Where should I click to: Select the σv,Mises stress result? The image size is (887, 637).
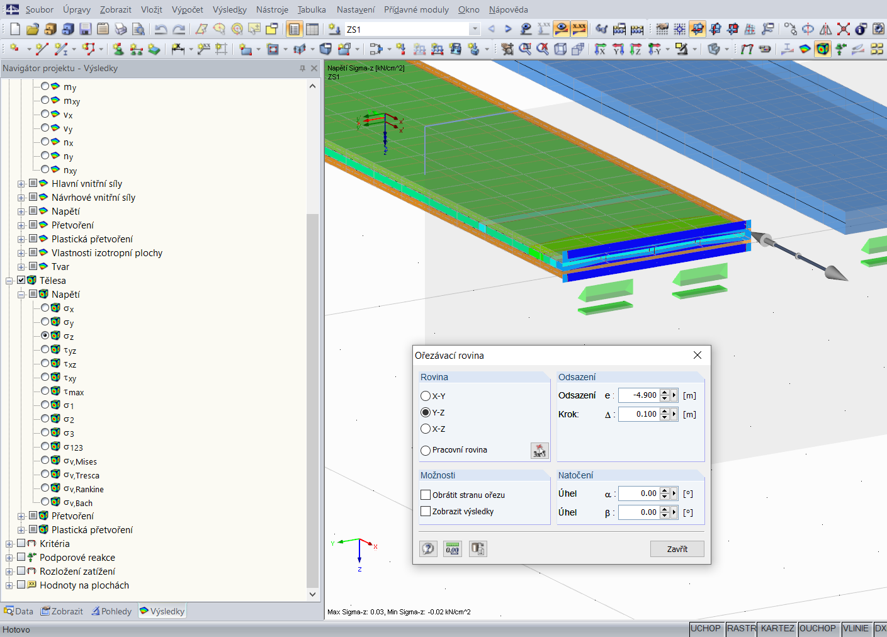[45, 461]
